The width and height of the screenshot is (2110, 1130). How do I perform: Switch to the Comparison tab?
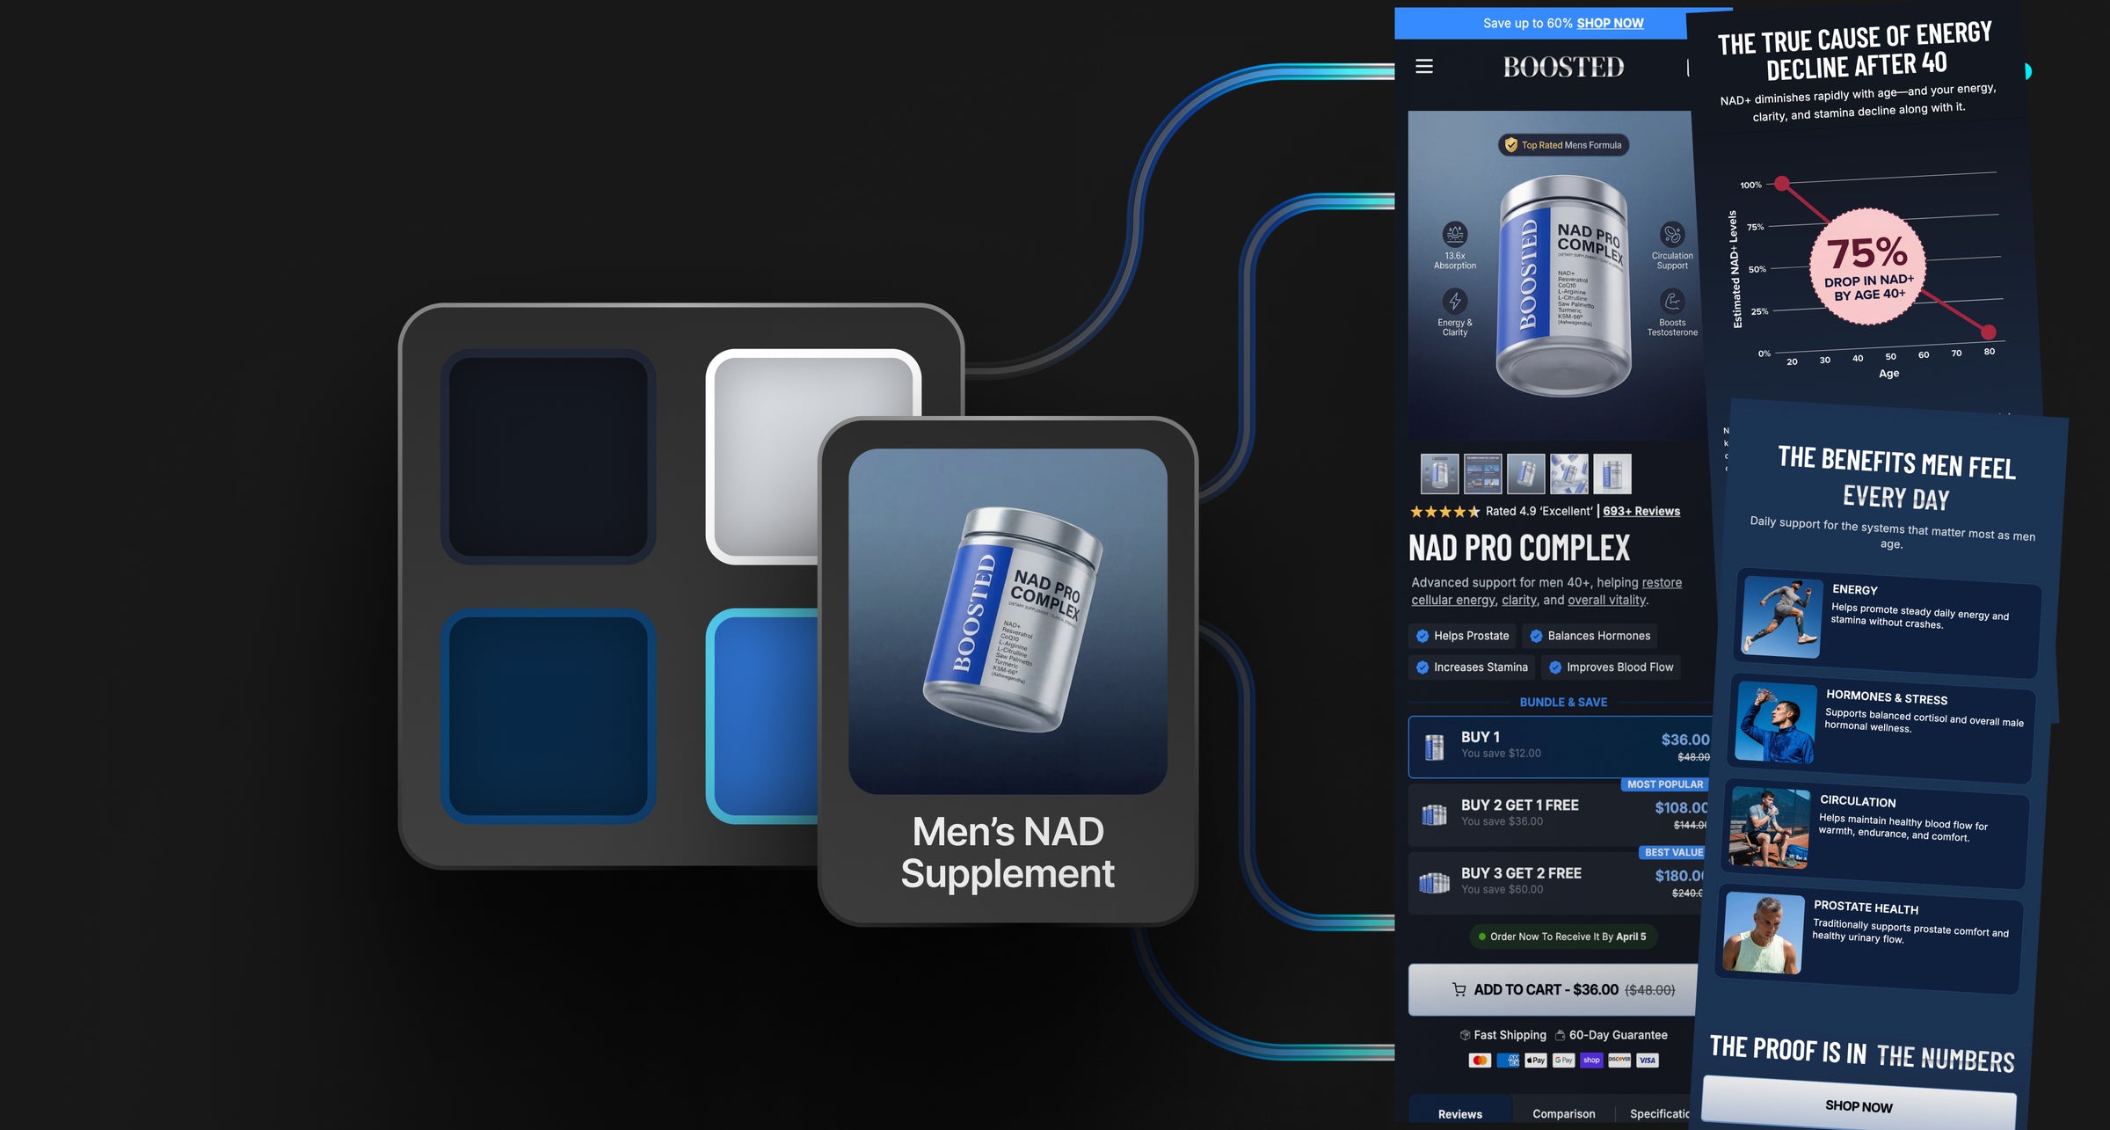coord(1563,1113)
